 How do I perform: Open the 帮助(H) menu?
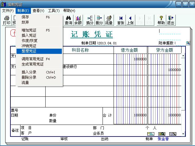coord(69,11)
